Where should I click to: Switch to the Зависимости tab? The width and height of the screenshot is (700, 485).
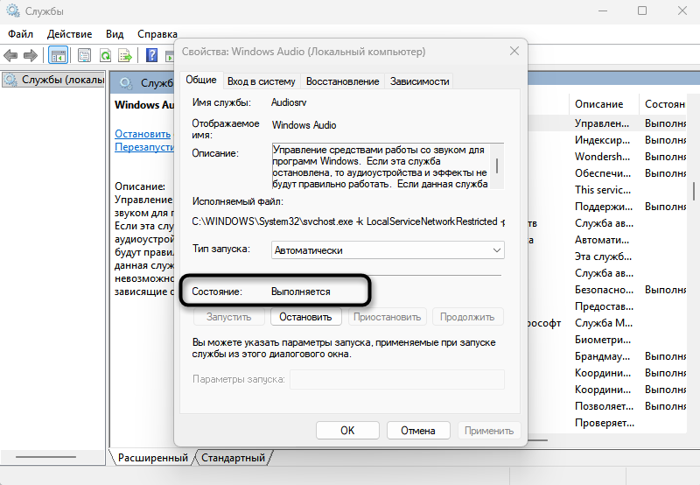[419, 81]
